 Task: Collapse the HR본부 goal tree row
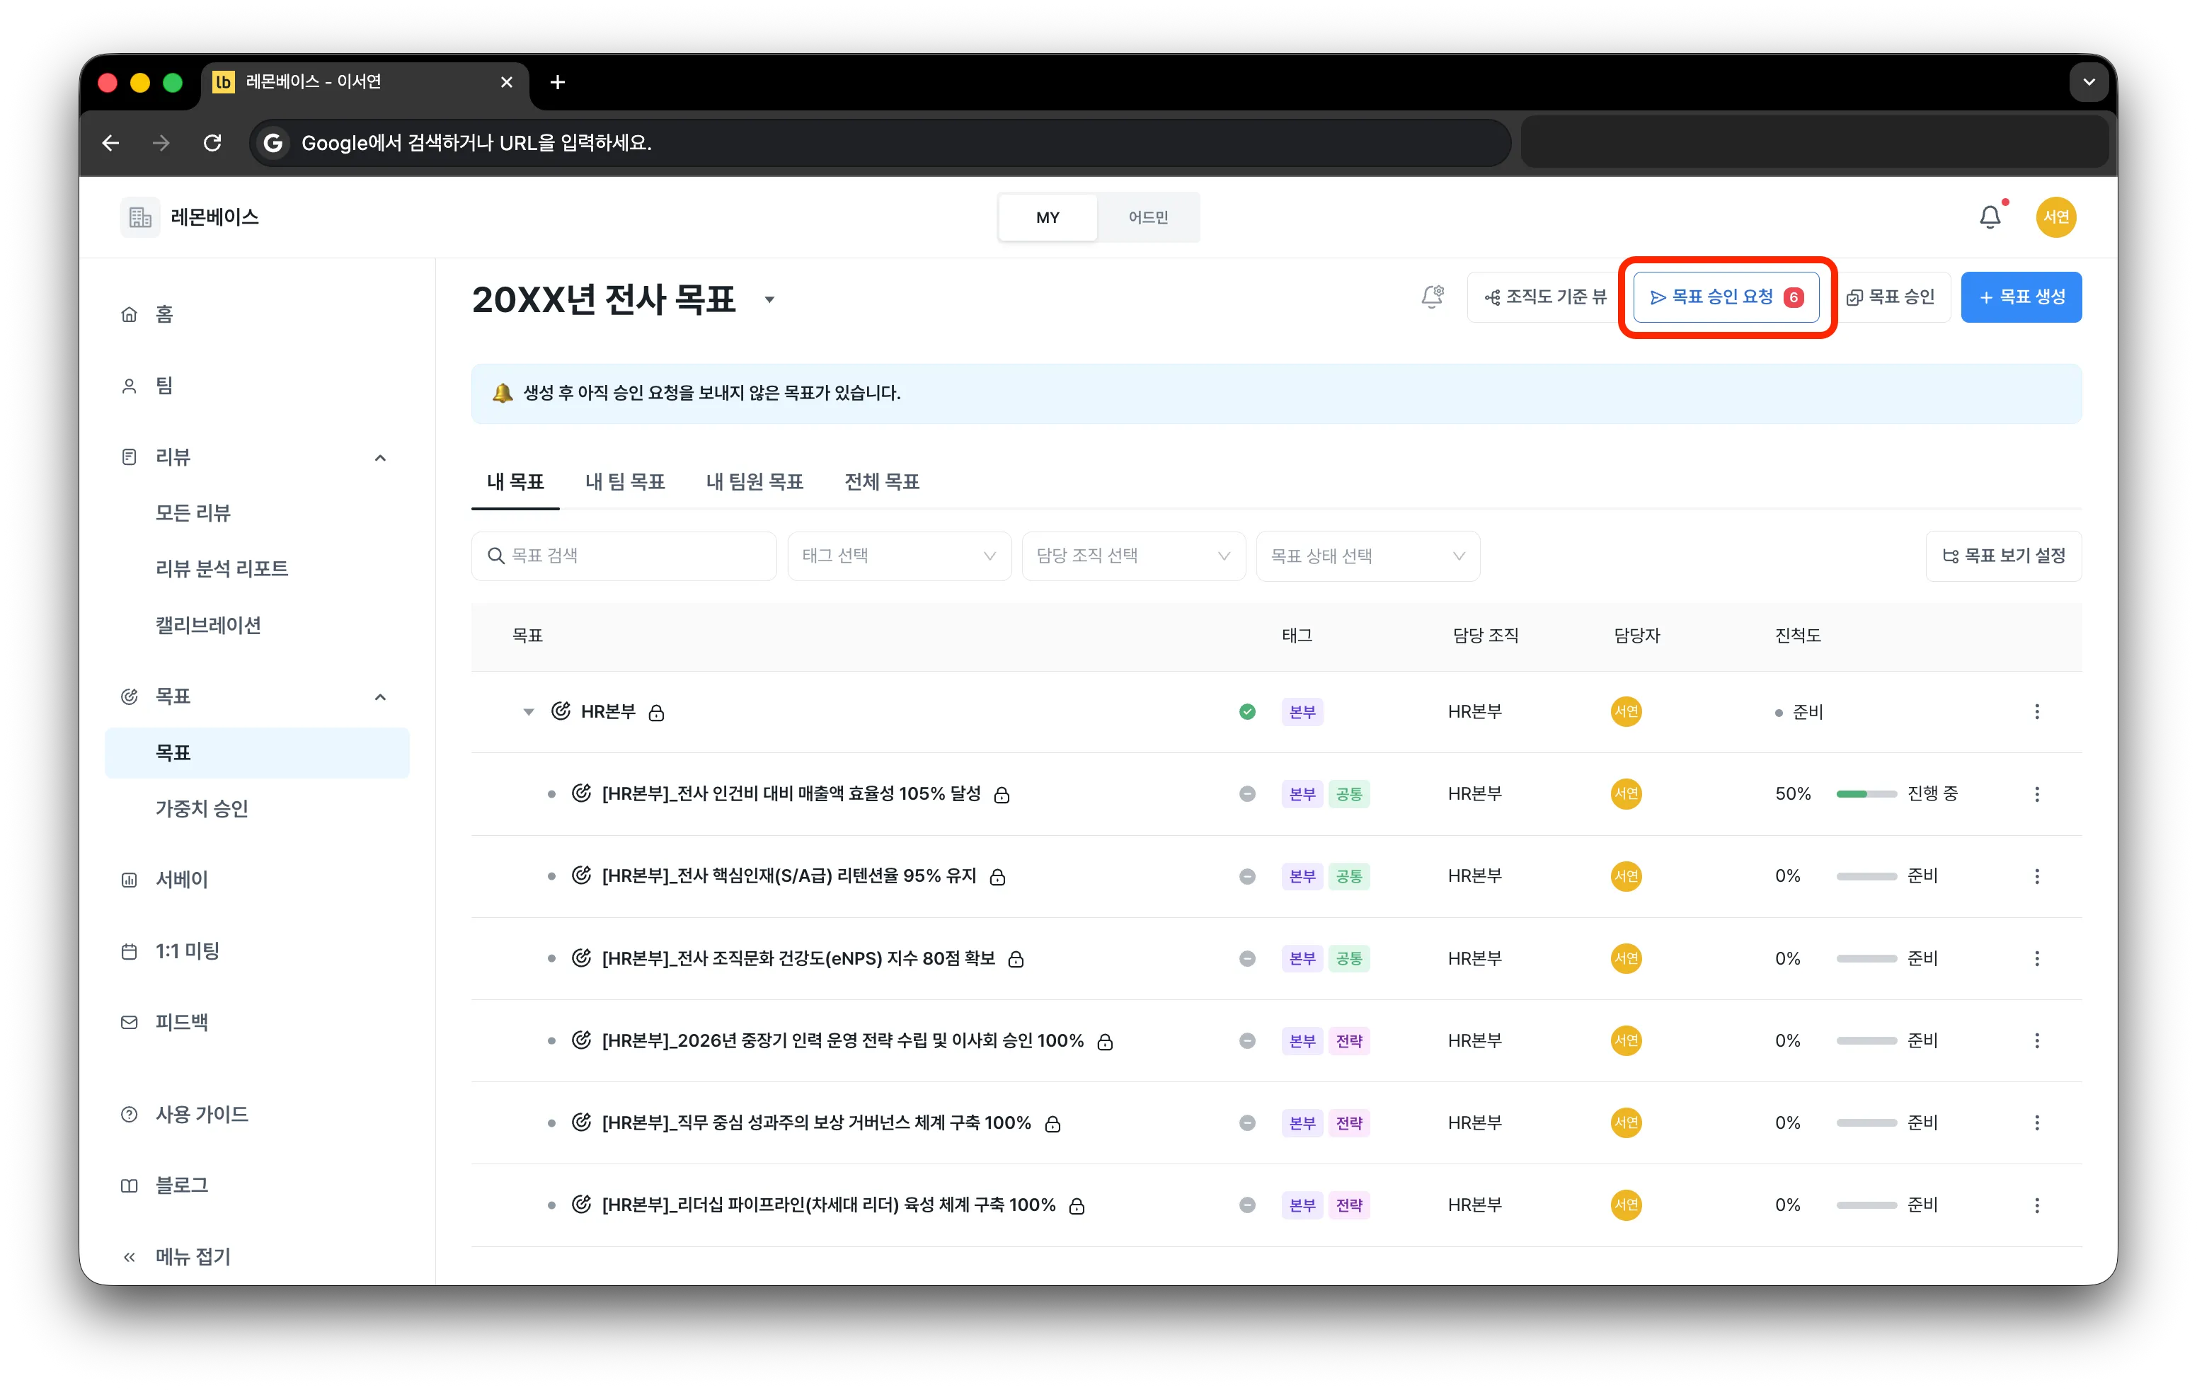[x=528, y=711]
